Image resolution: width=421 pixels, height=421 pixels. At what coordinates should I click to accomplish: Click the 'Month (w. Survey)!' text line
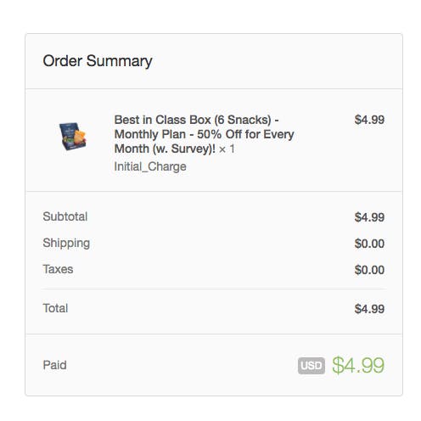pyautogui.click(x=165, y=149)
